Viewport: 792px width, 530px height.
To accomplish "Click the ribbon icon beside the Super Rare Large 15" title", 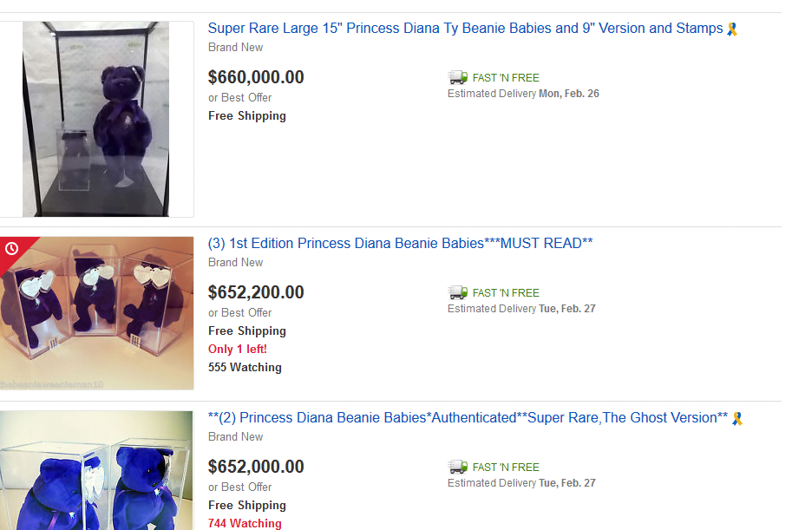I will point(733,29).
